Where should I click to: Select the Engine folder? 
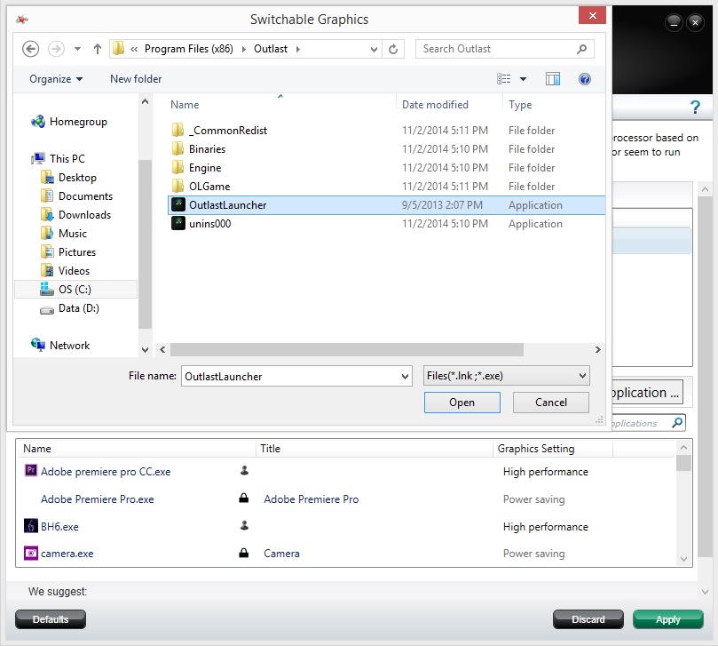click(x=205, y=168)
